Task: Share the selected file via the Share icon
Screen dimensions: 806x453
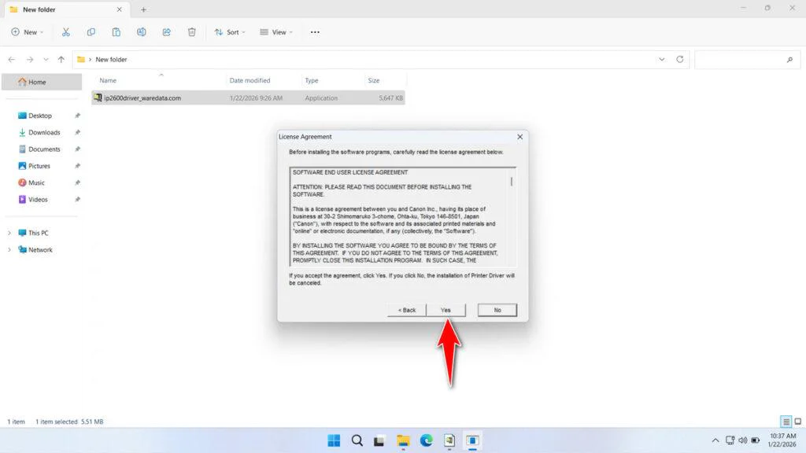Action: pos(166,32)
